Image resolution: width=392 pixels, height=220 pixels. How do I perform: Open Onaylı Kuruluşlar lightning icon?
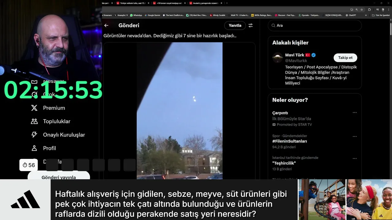pos(34,135)
